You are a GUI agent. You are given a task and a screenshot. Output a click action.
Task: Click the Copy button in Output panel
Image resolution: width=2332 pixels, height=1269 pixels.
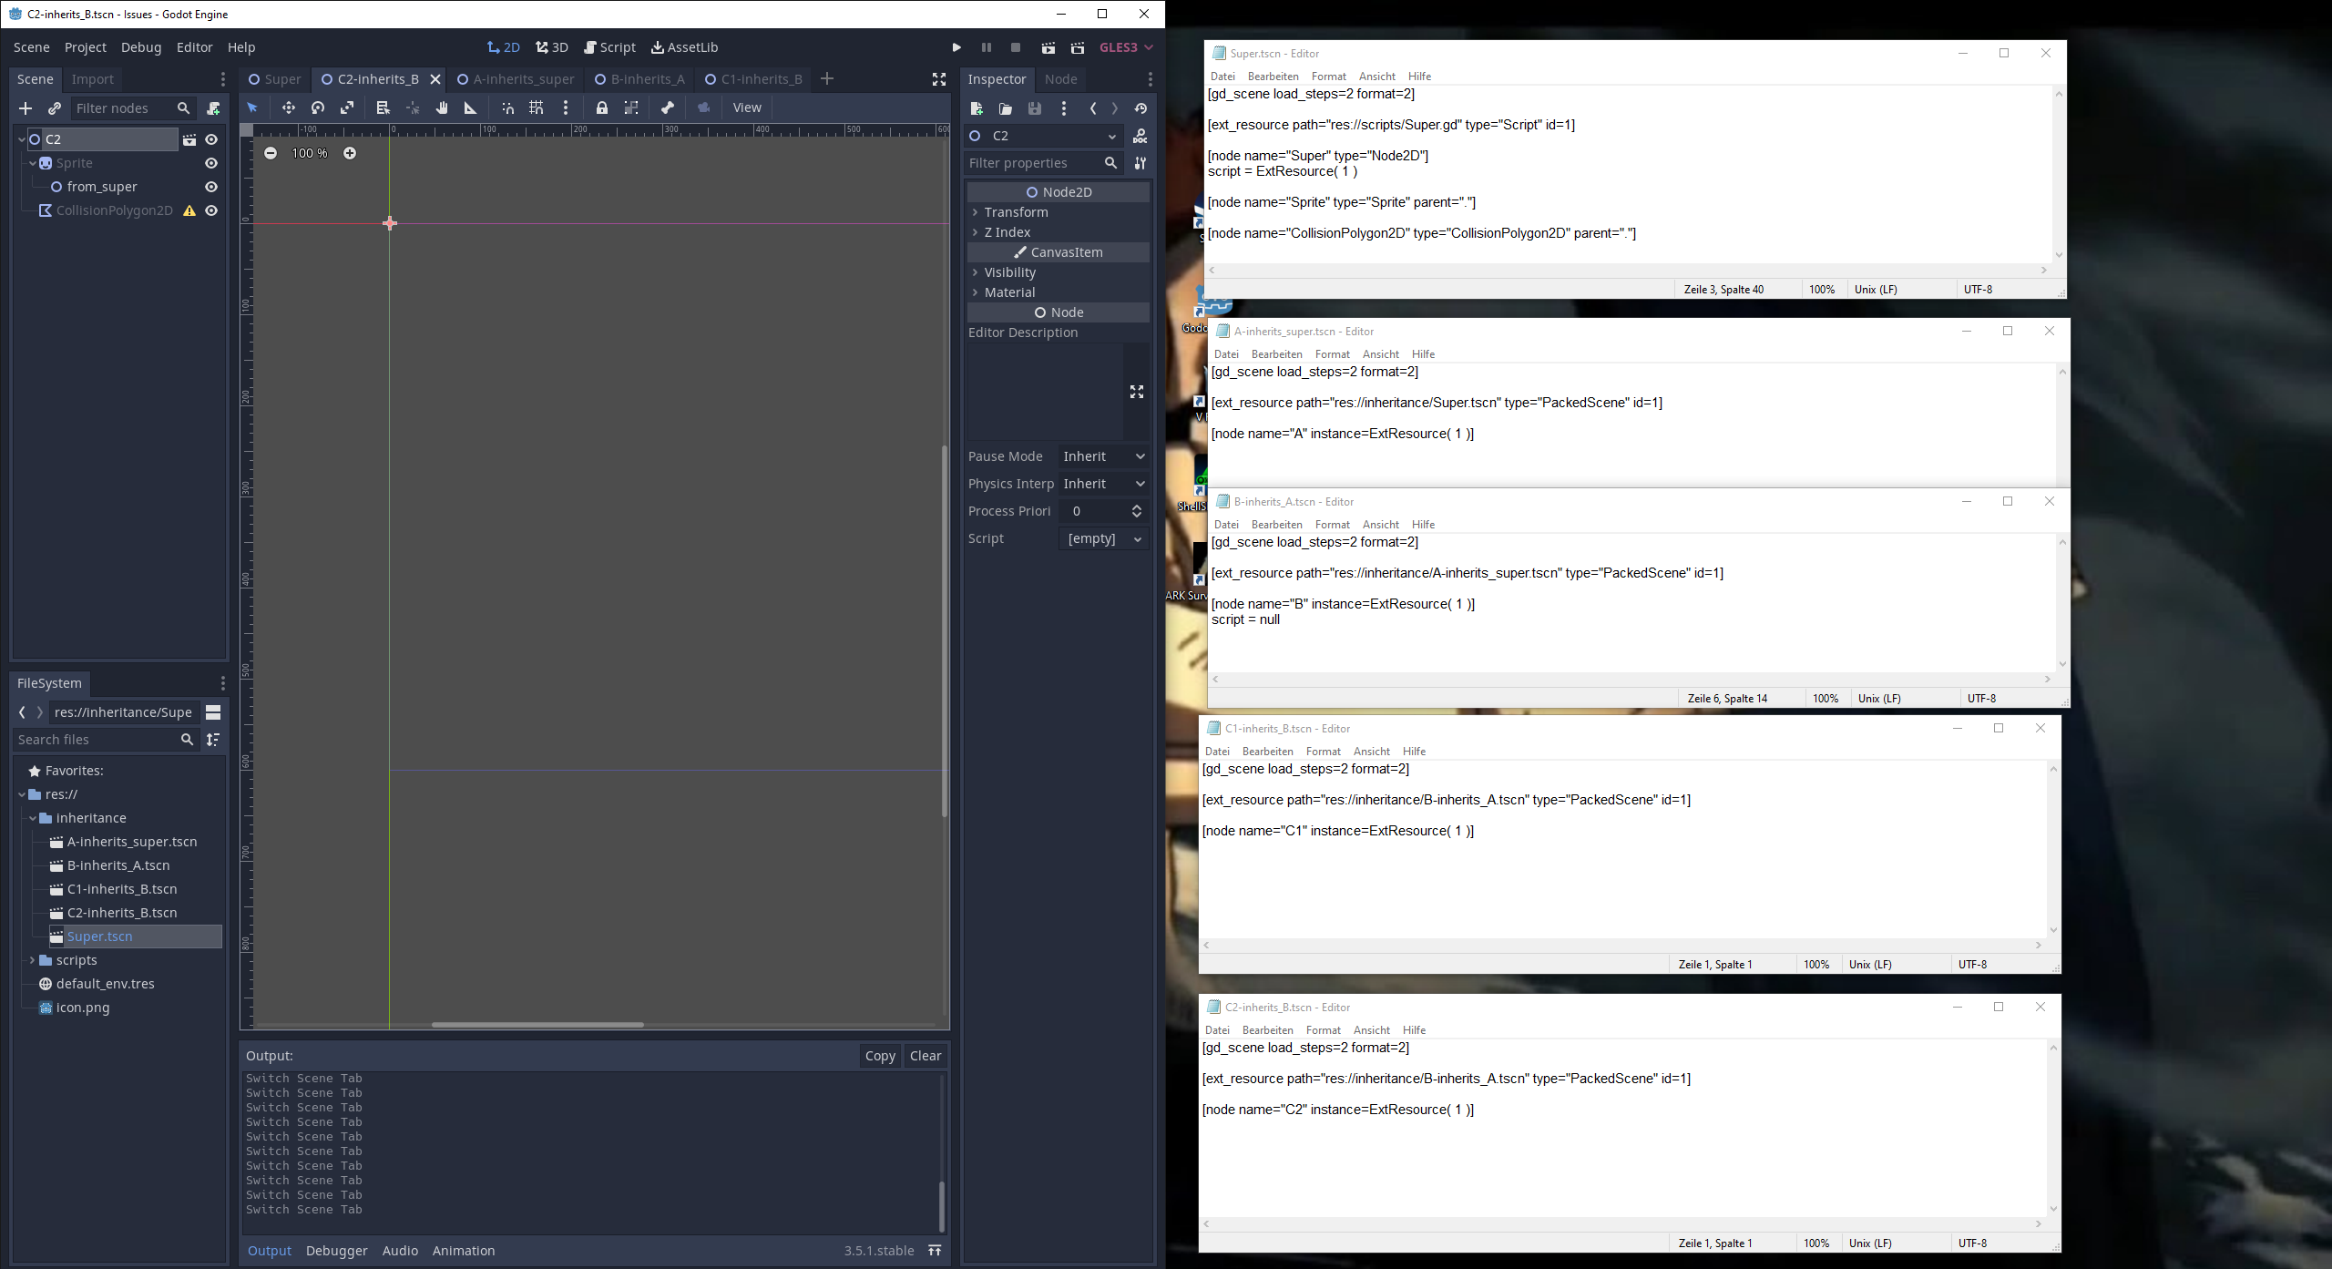[x=878, y=1055]
